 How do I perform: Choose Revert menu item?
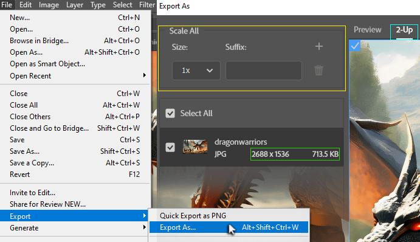[75, 174]
